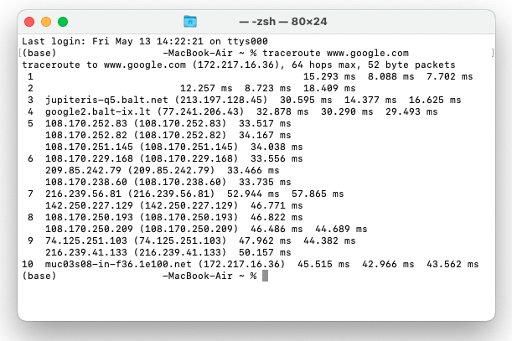
Task: Close the Terminal window with red button
Action: [x=29, y=20]
